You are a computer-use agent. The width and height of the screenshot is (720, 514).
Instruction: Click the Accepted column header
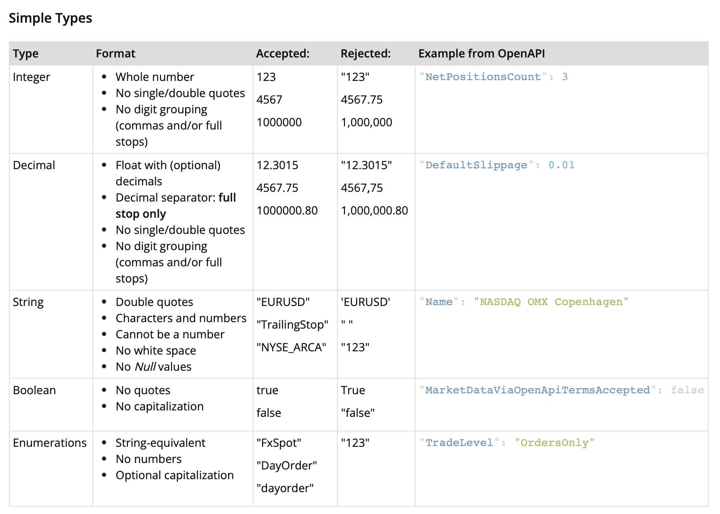[x=282, y=53]
